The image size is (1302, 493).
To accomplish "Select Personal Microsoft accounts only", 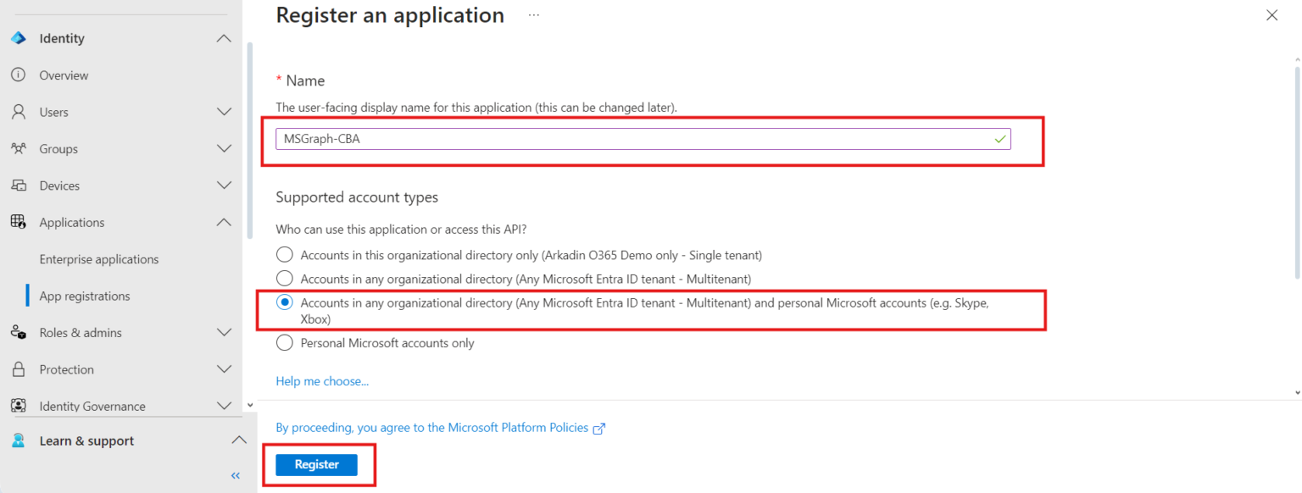I will click(284, 342).
